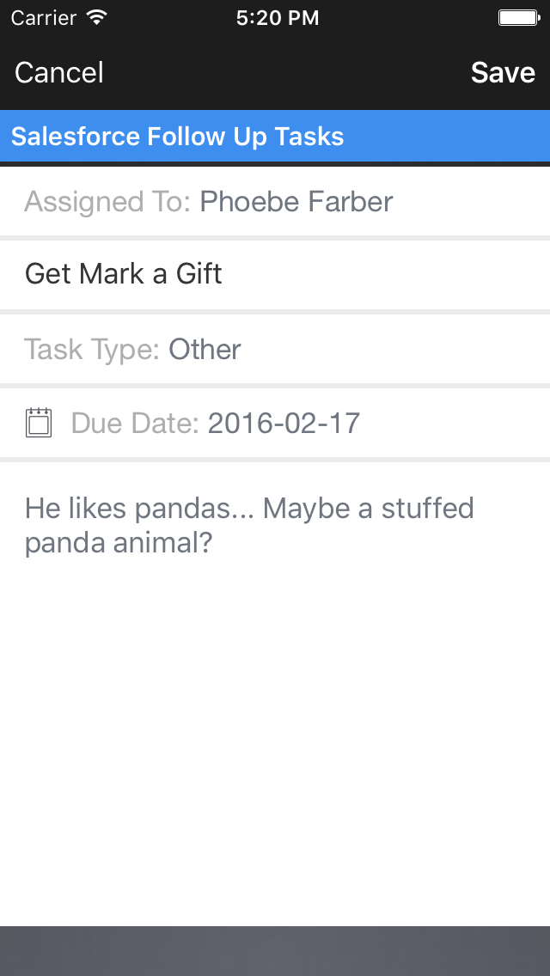
Task: Tap the Due Date label
Action: point(135,423)
